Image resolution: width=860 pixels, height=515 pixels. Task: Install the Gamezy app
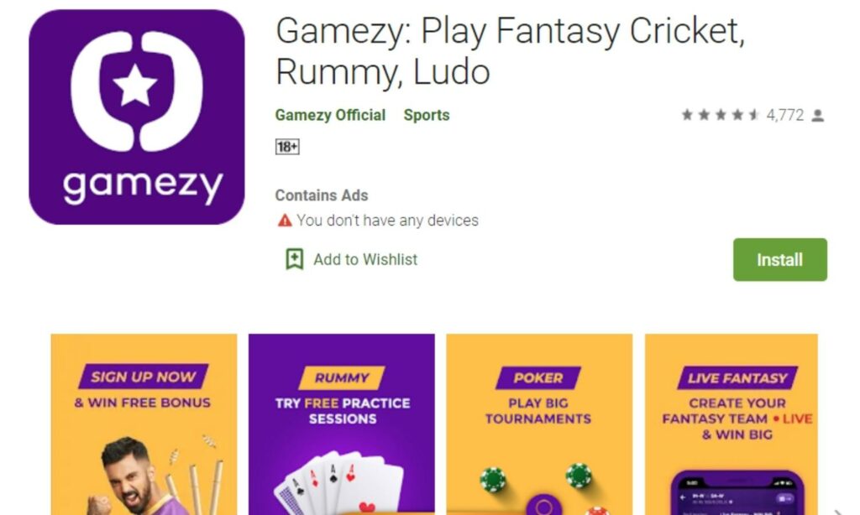(x=780, y=260)
